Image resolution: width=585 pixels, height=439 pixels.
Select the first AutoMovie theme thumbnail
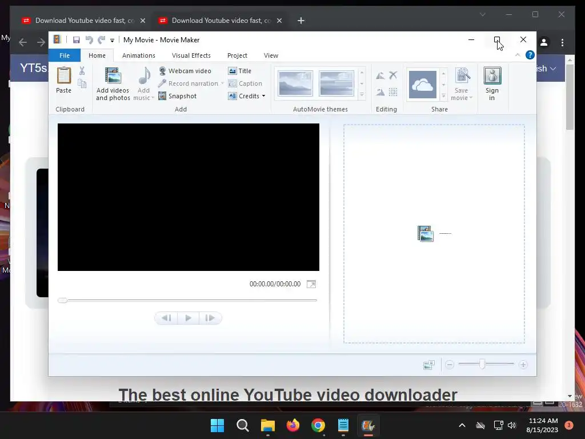pyautogui.click(x=295, y=83)
